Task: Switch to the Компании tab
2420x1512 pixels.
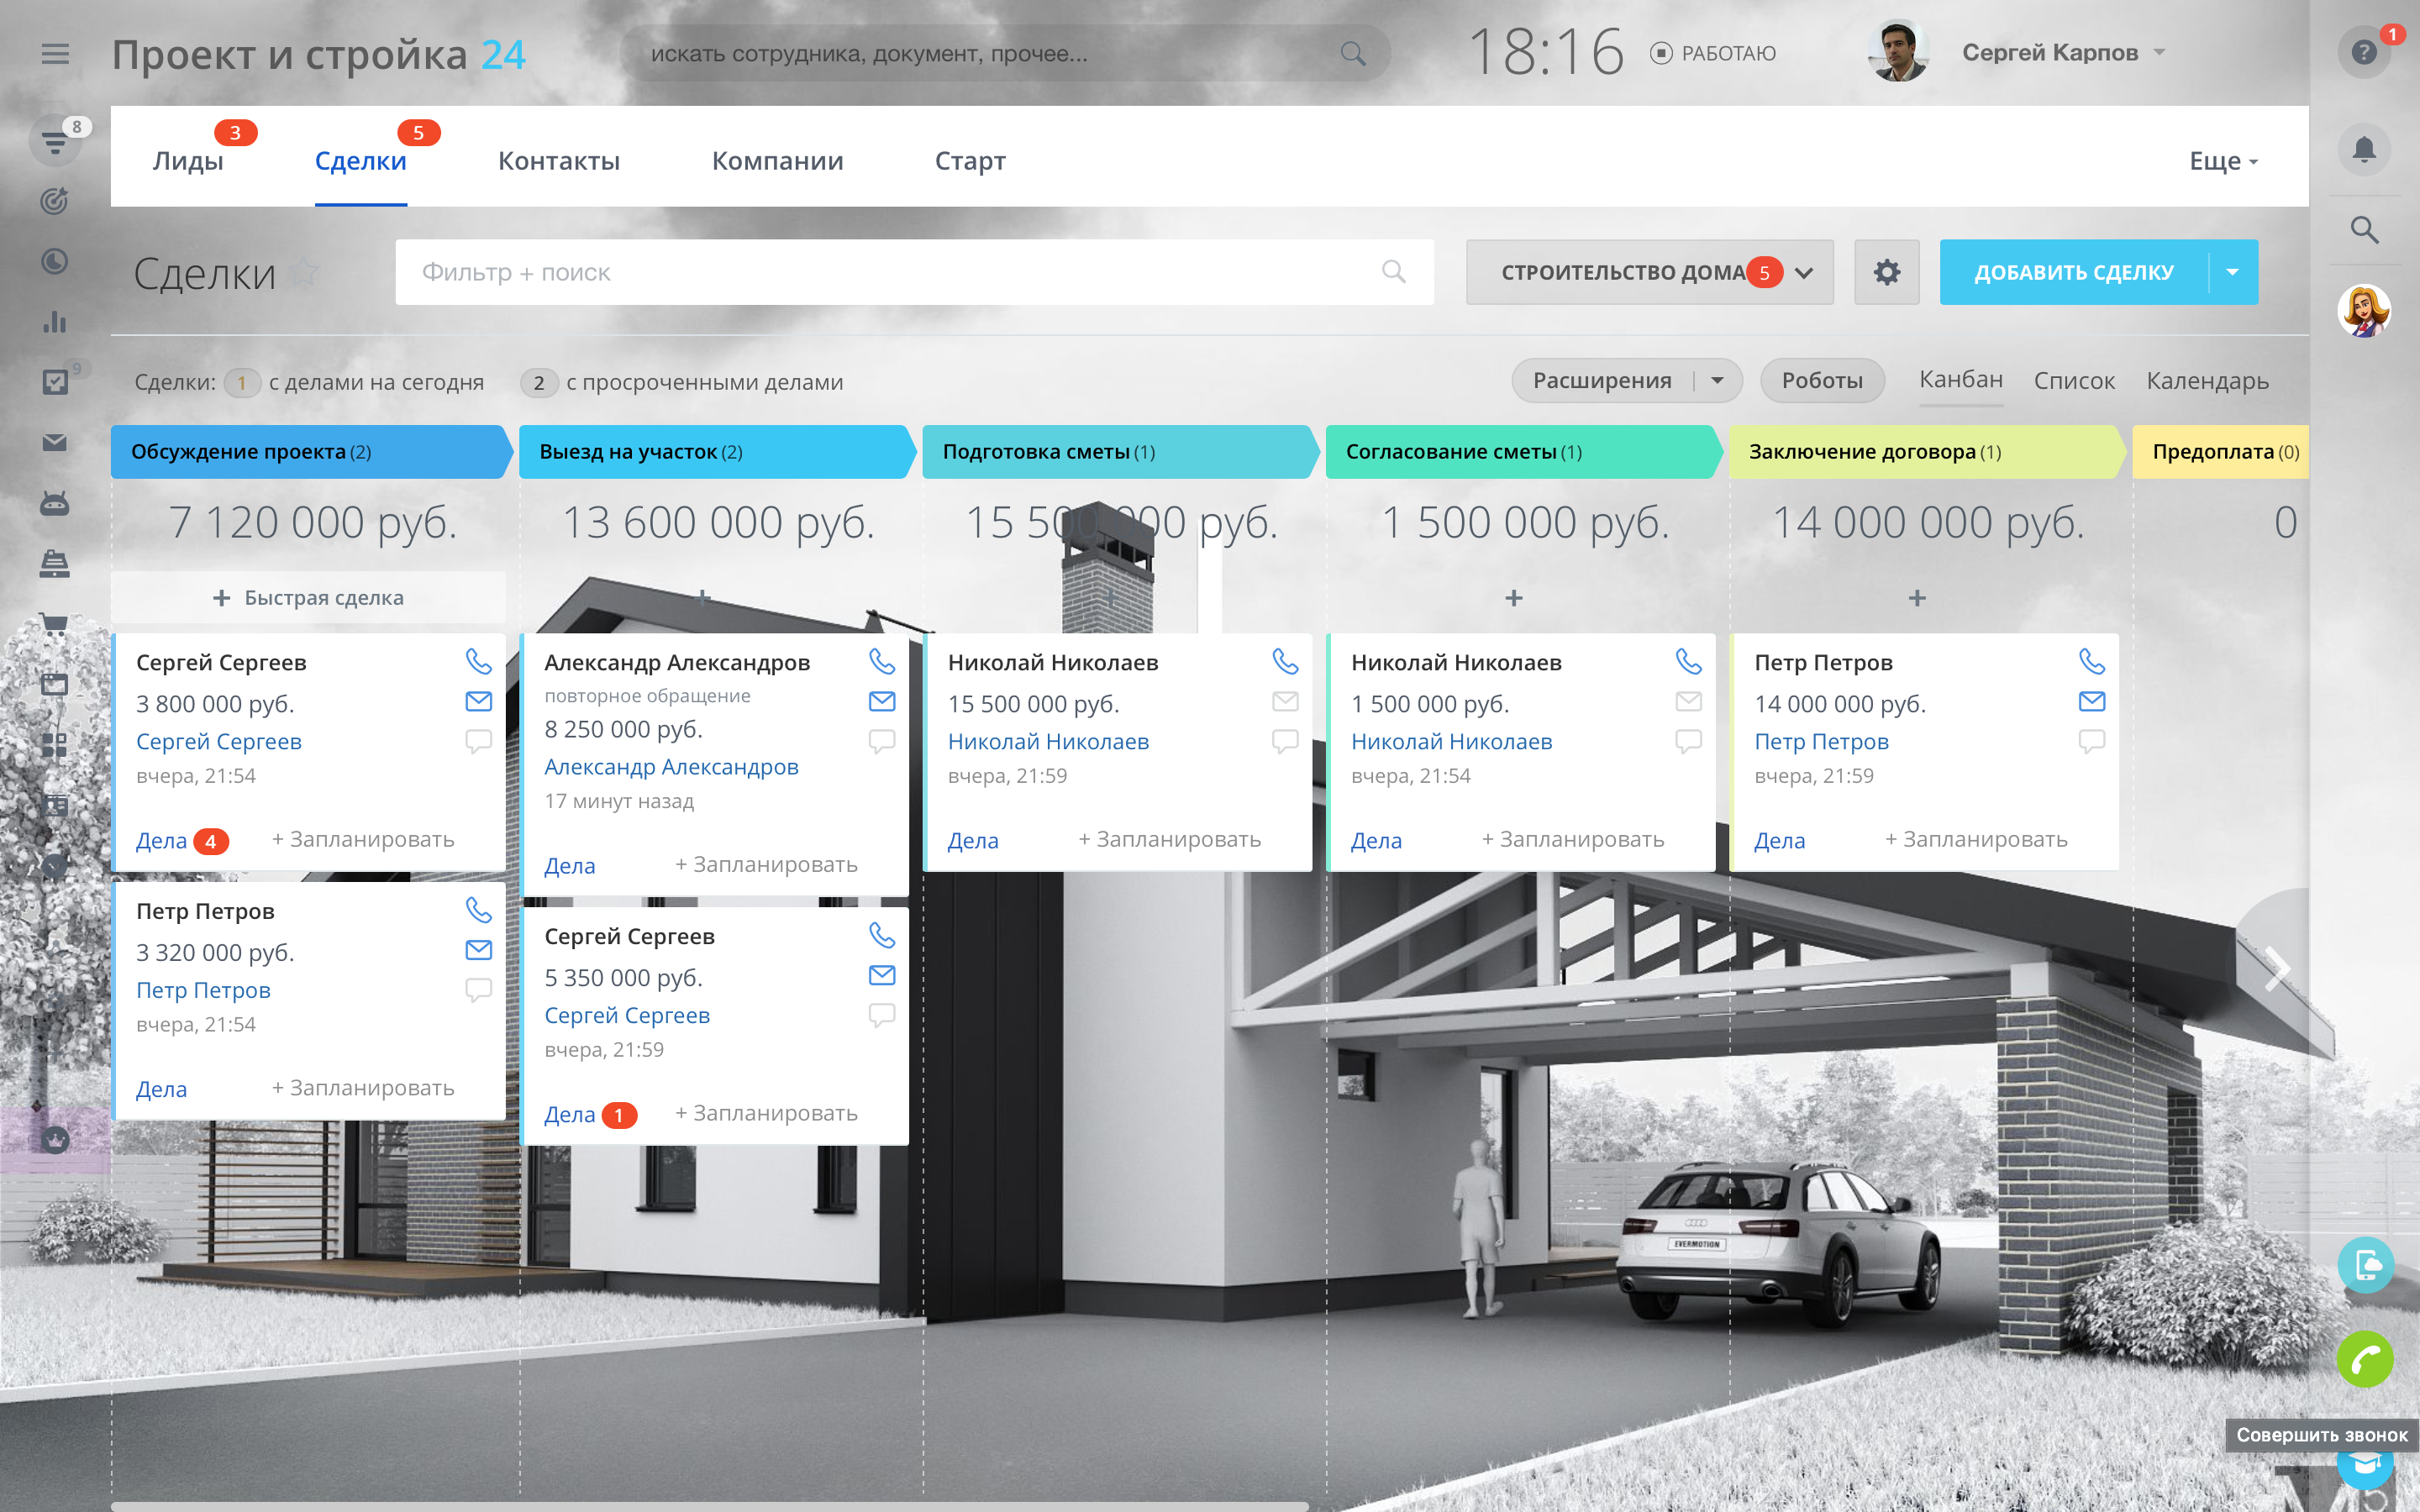Action: (777, 161)
